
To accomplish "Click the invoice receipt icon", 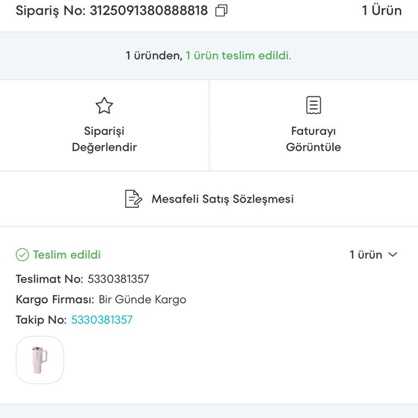I will click(313, 105).
